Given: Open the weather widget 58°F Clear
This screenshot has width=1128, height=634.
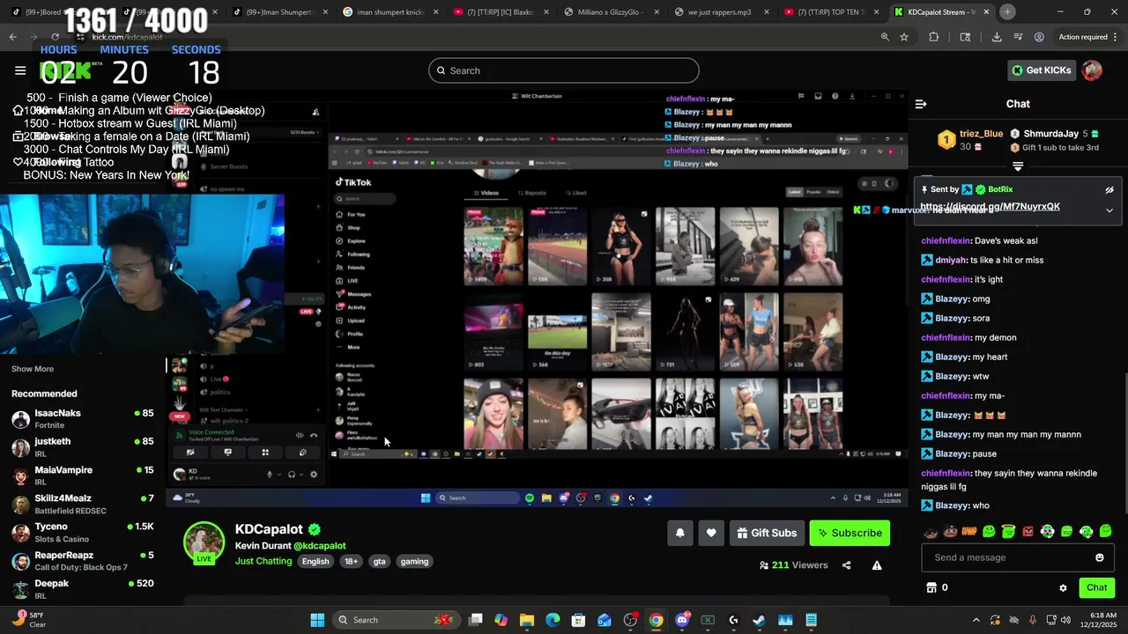Looking at the screenshot, I should point(28,619).
